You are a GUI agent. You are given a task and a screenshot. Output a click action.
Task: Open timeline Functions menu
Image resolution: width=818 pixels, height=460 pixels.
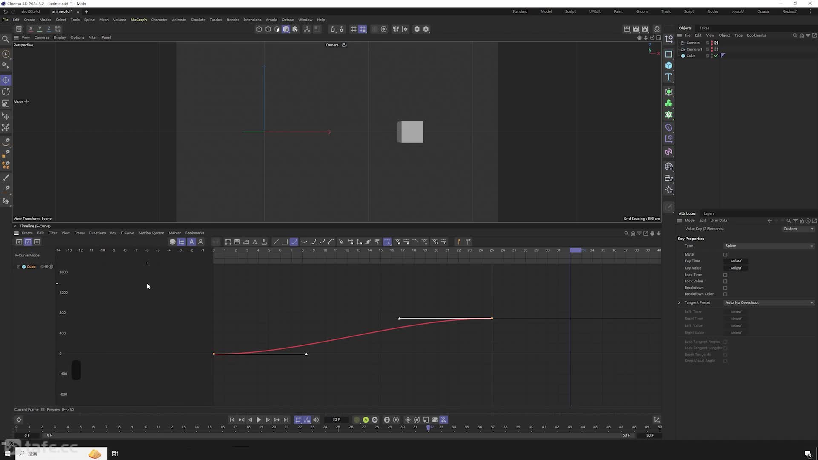[97, 233]
